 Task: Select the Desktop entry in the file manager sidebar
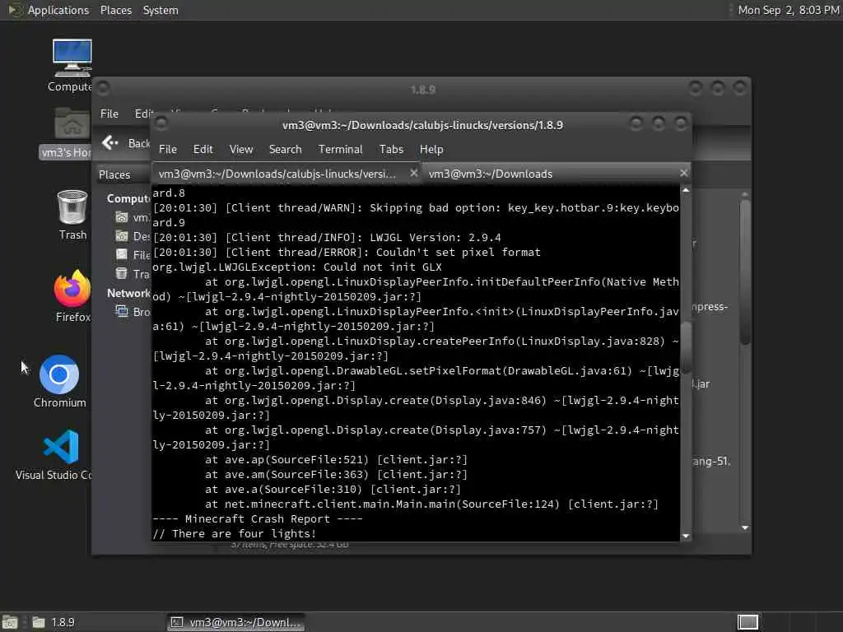tap(133, 236)
